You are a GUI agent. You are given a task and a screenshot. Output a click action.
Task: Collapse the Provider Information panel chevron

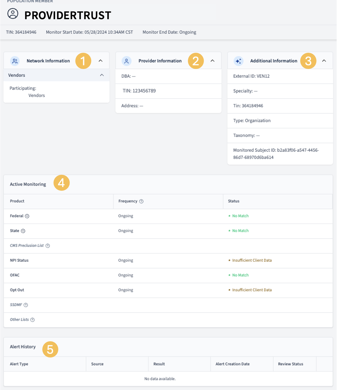tap(212, 61)
